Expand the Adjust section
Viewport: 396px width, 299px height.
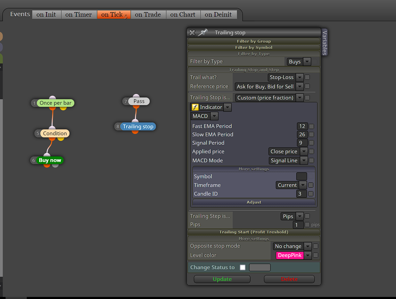pos(254,202)
